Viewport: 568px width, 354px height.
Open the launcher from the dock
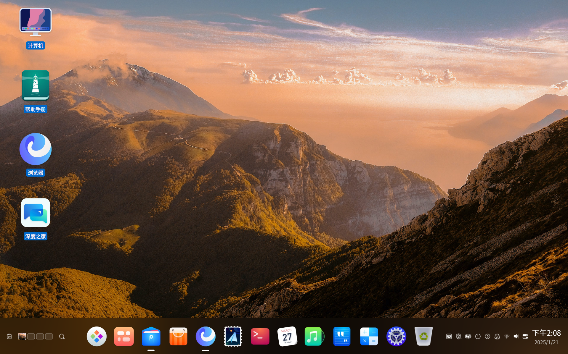(x=97, y=336)
